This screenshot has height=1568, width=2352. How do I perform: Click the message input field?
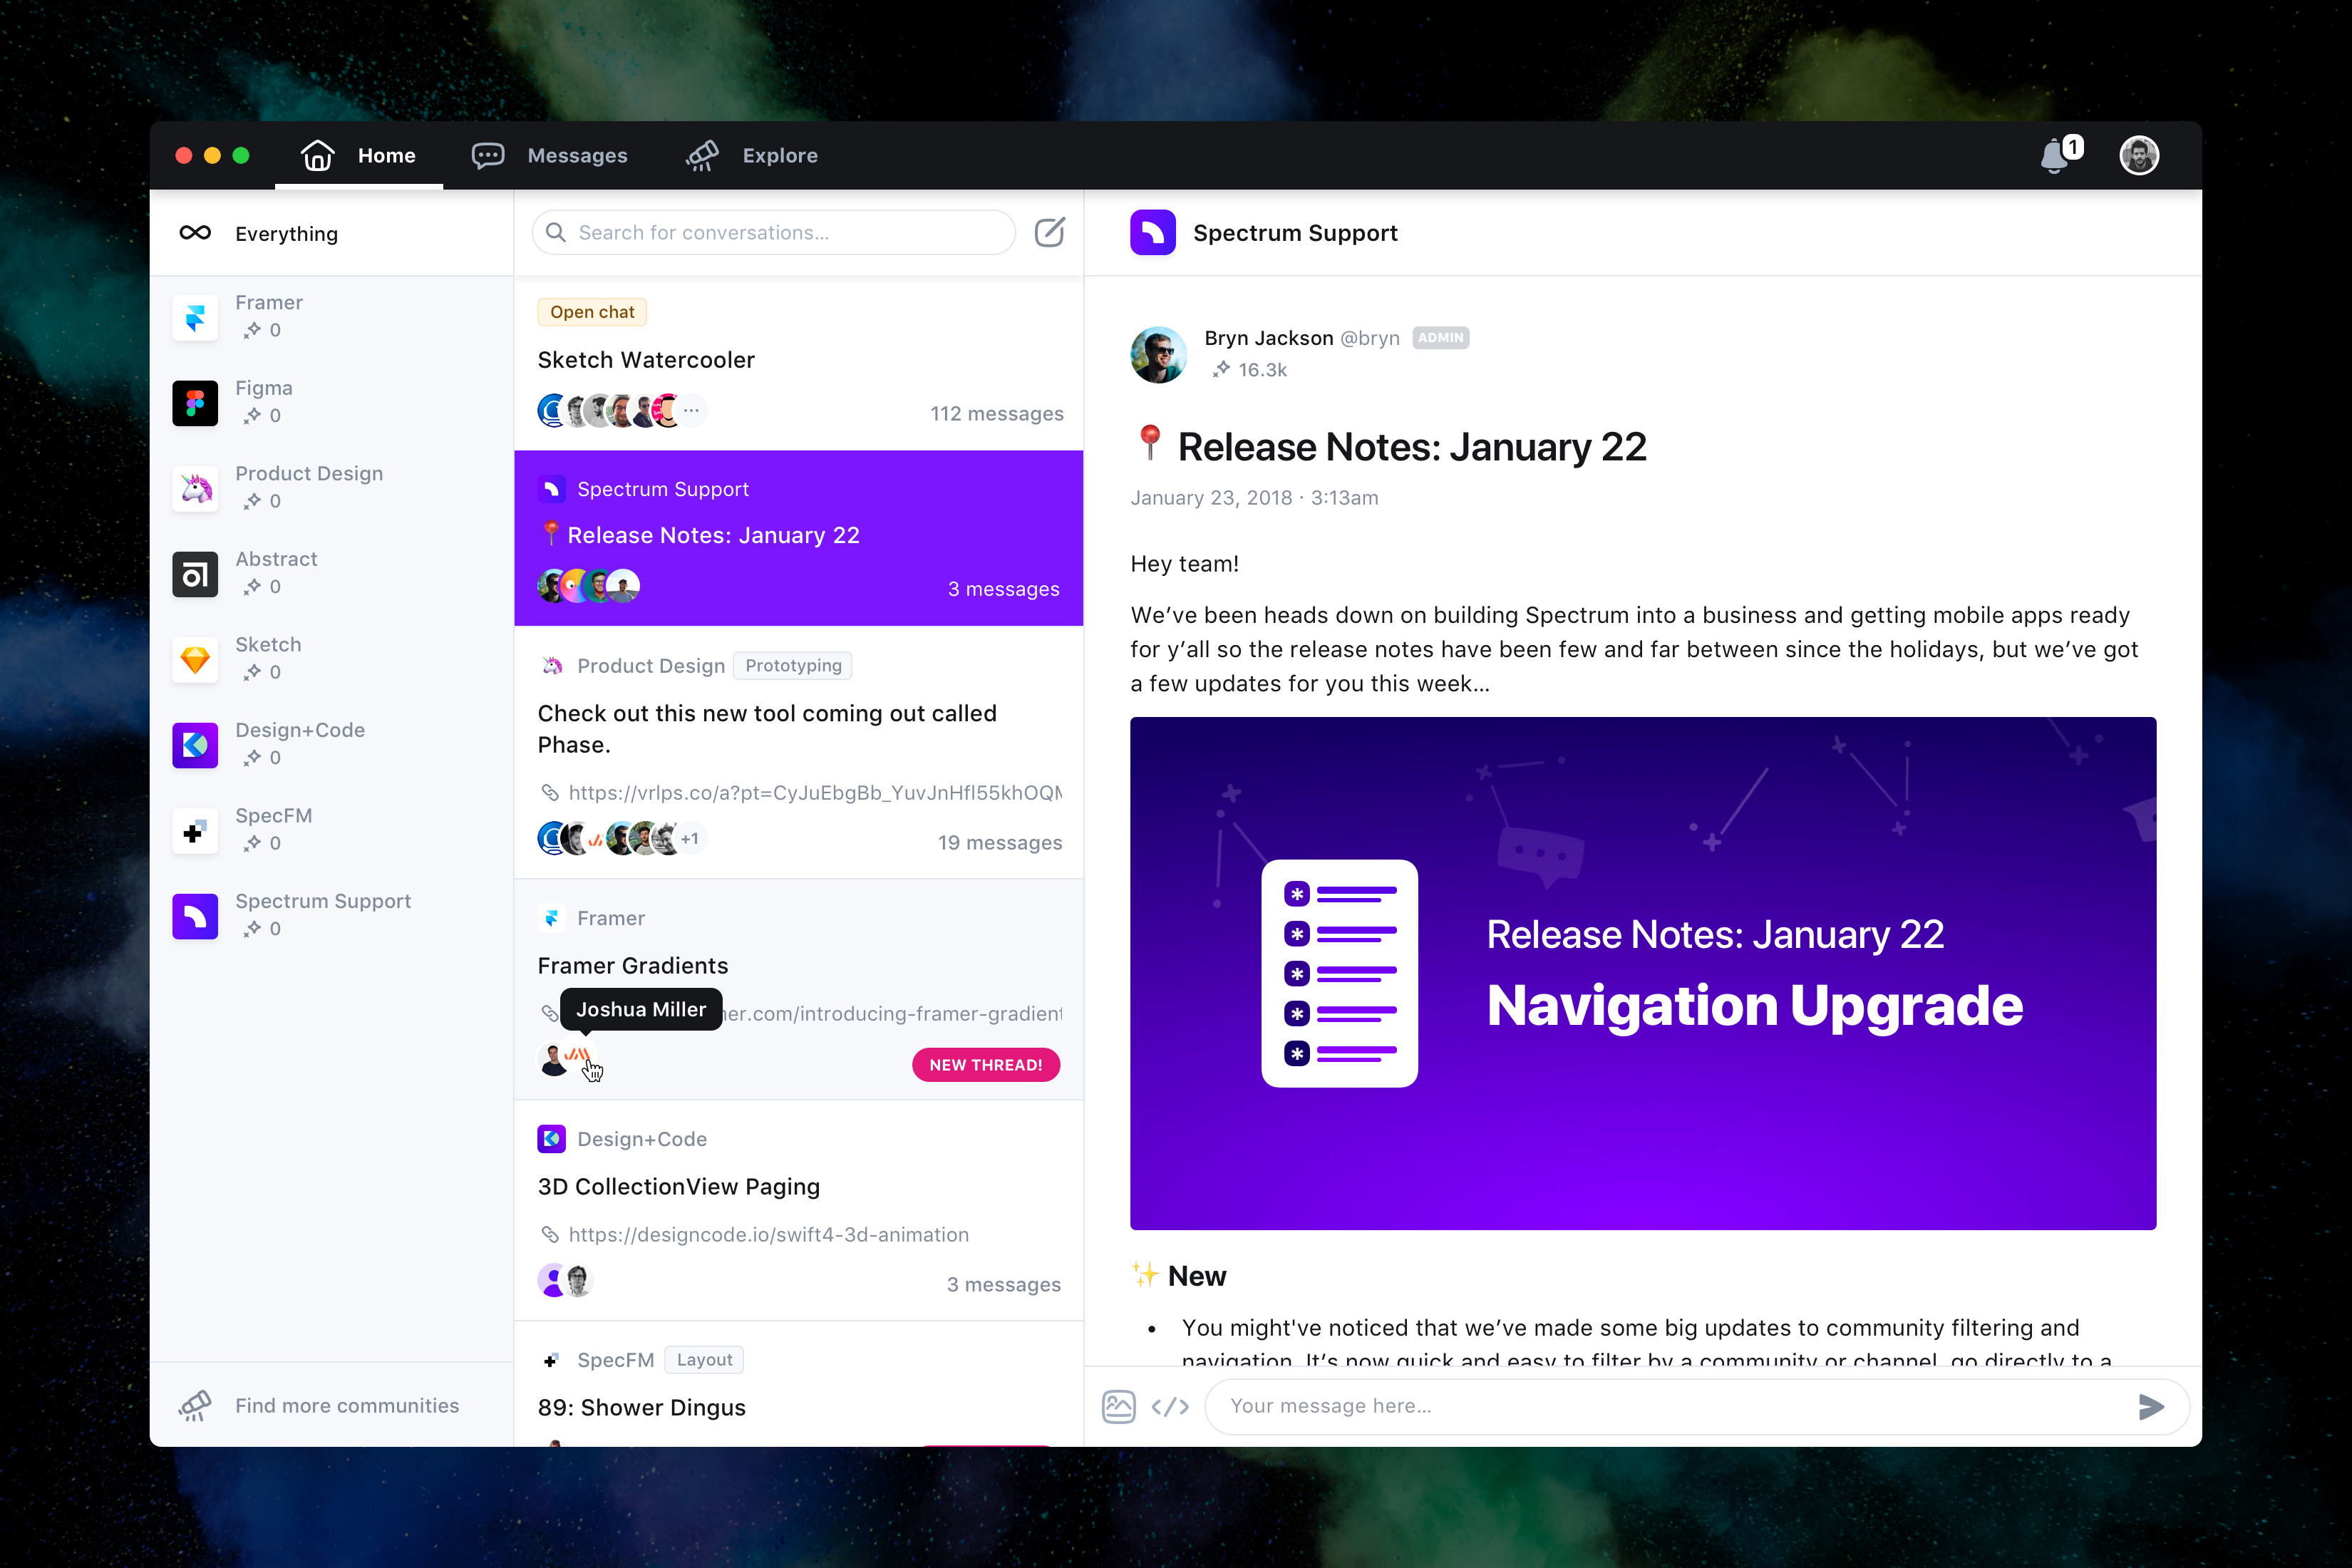coord(1680,1405)
